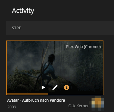114x112 pixels.
Task: Click the end of the orange progress fill
Action: tap(48, 94)
